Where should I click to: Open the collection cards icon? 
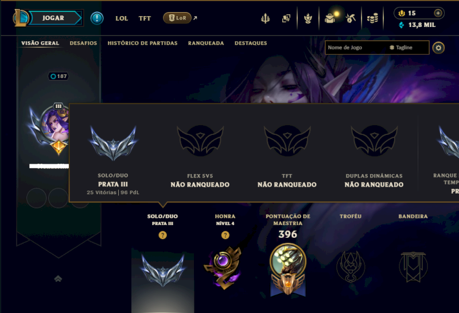click(x=286, y=18)
